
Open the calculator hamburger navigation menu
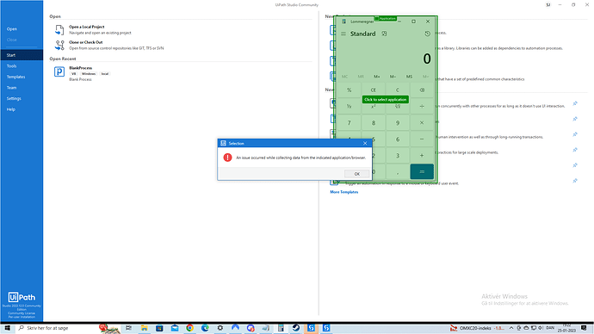[x=343, y=34]
